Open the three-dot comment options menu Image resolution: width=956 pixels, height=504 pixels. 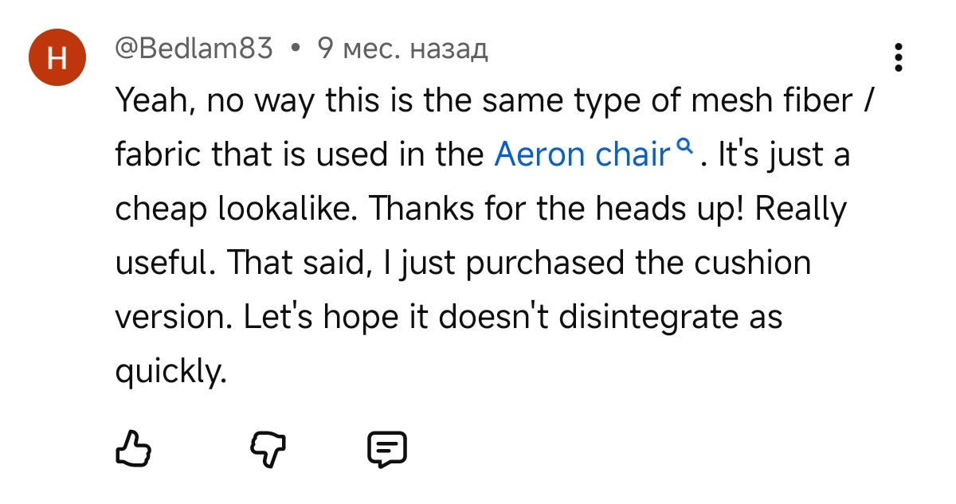pos(899,57)
